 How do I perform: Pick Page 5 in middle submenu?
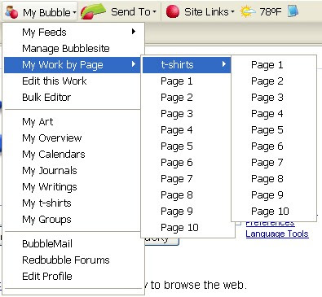click(x=187, y=146)
